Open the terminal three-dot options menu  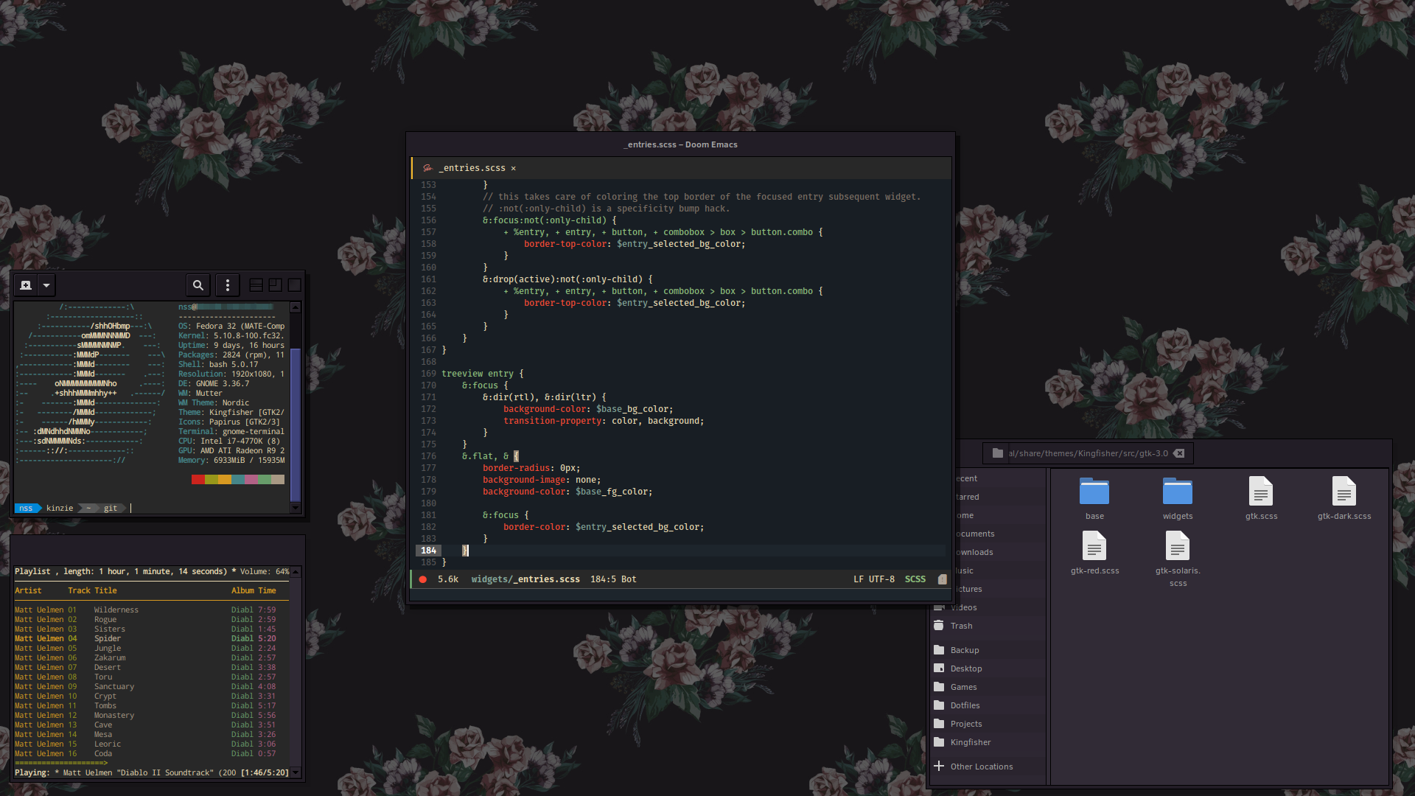pos(227,284)
